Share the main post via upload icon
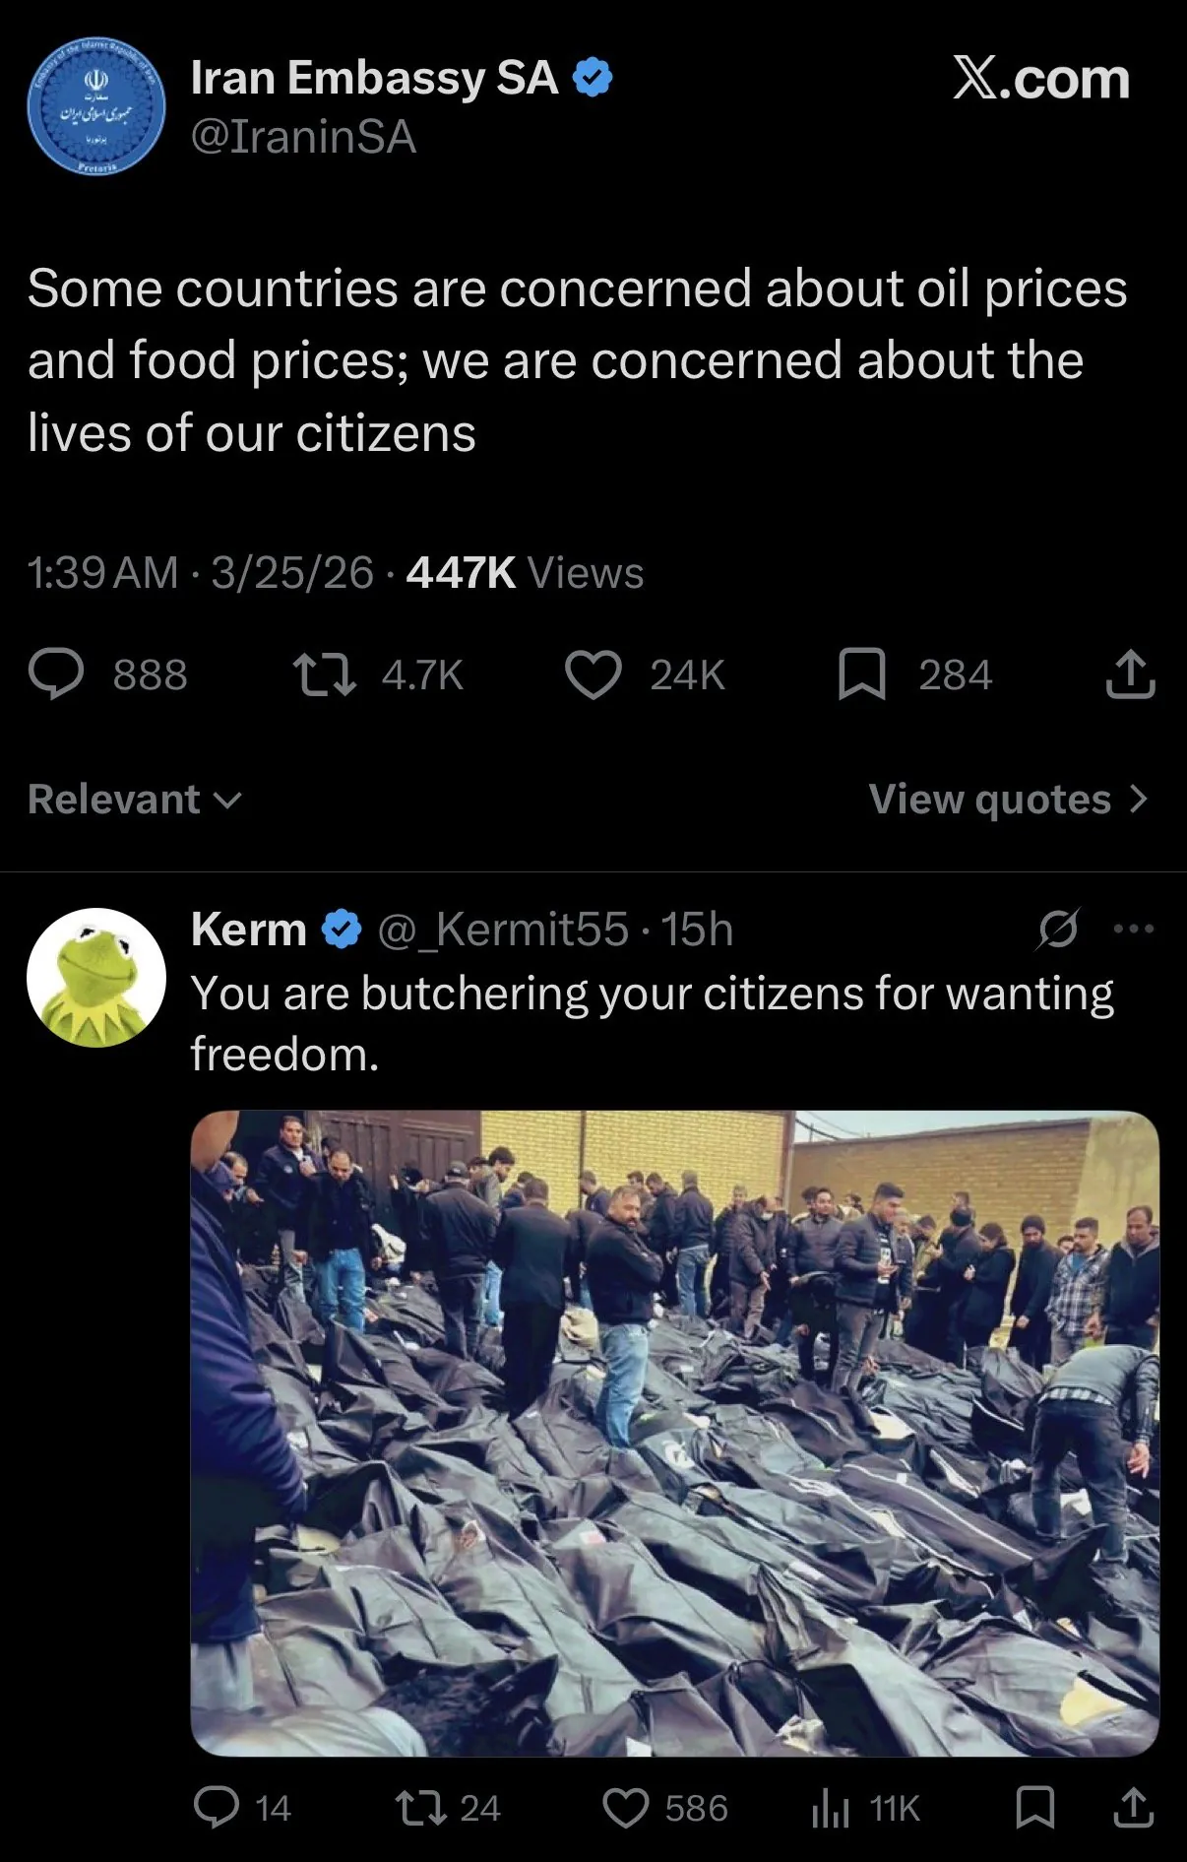This screenshot has width=1187, height=1862. [1130, 674]
